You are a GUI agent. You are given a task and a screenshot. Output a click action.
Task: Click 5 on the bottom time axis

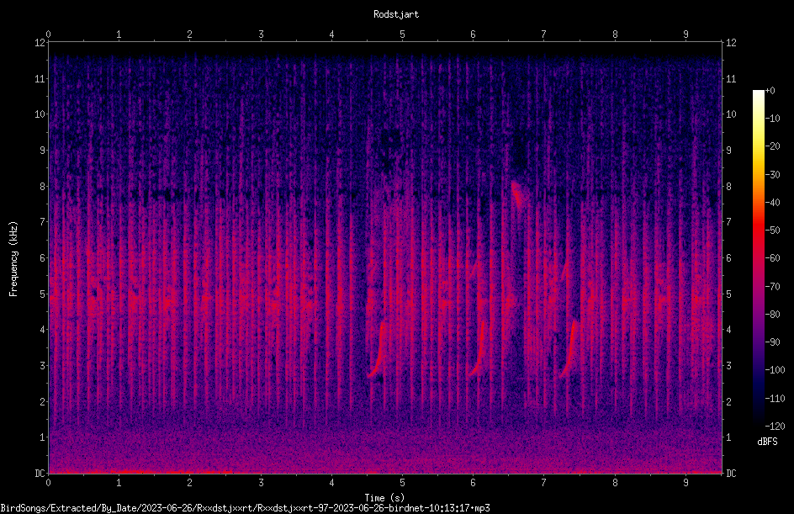point(403,483)
